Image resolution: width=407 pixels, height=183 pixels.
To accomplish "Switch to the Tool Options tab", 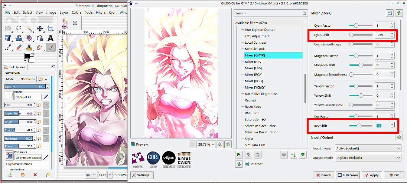I will (x=15, y=67).
